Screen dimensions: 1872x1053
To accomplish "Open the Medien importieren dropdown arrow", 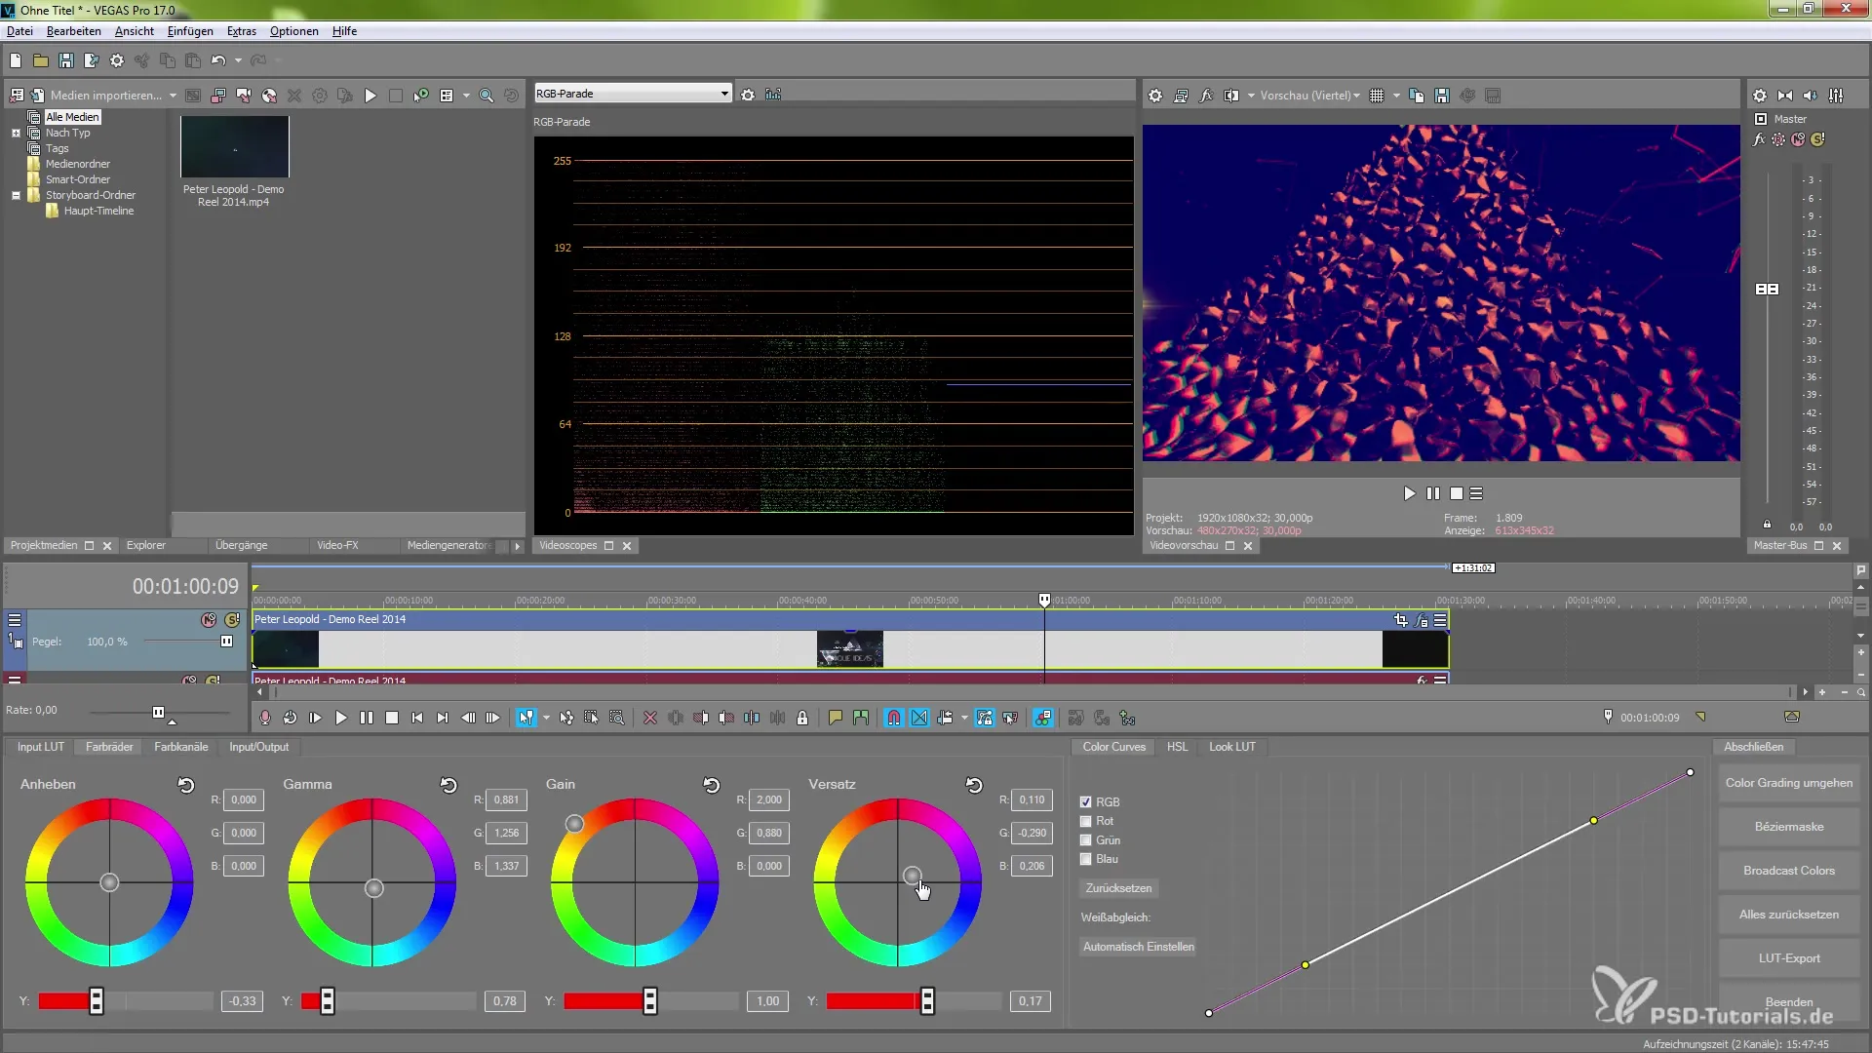I will coord(173,96).
